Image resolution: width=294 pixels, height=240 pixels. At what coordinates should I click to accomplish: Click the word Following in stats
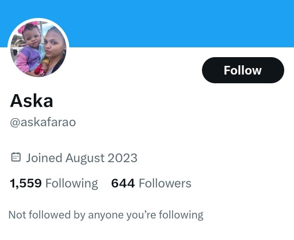[72, 183]
